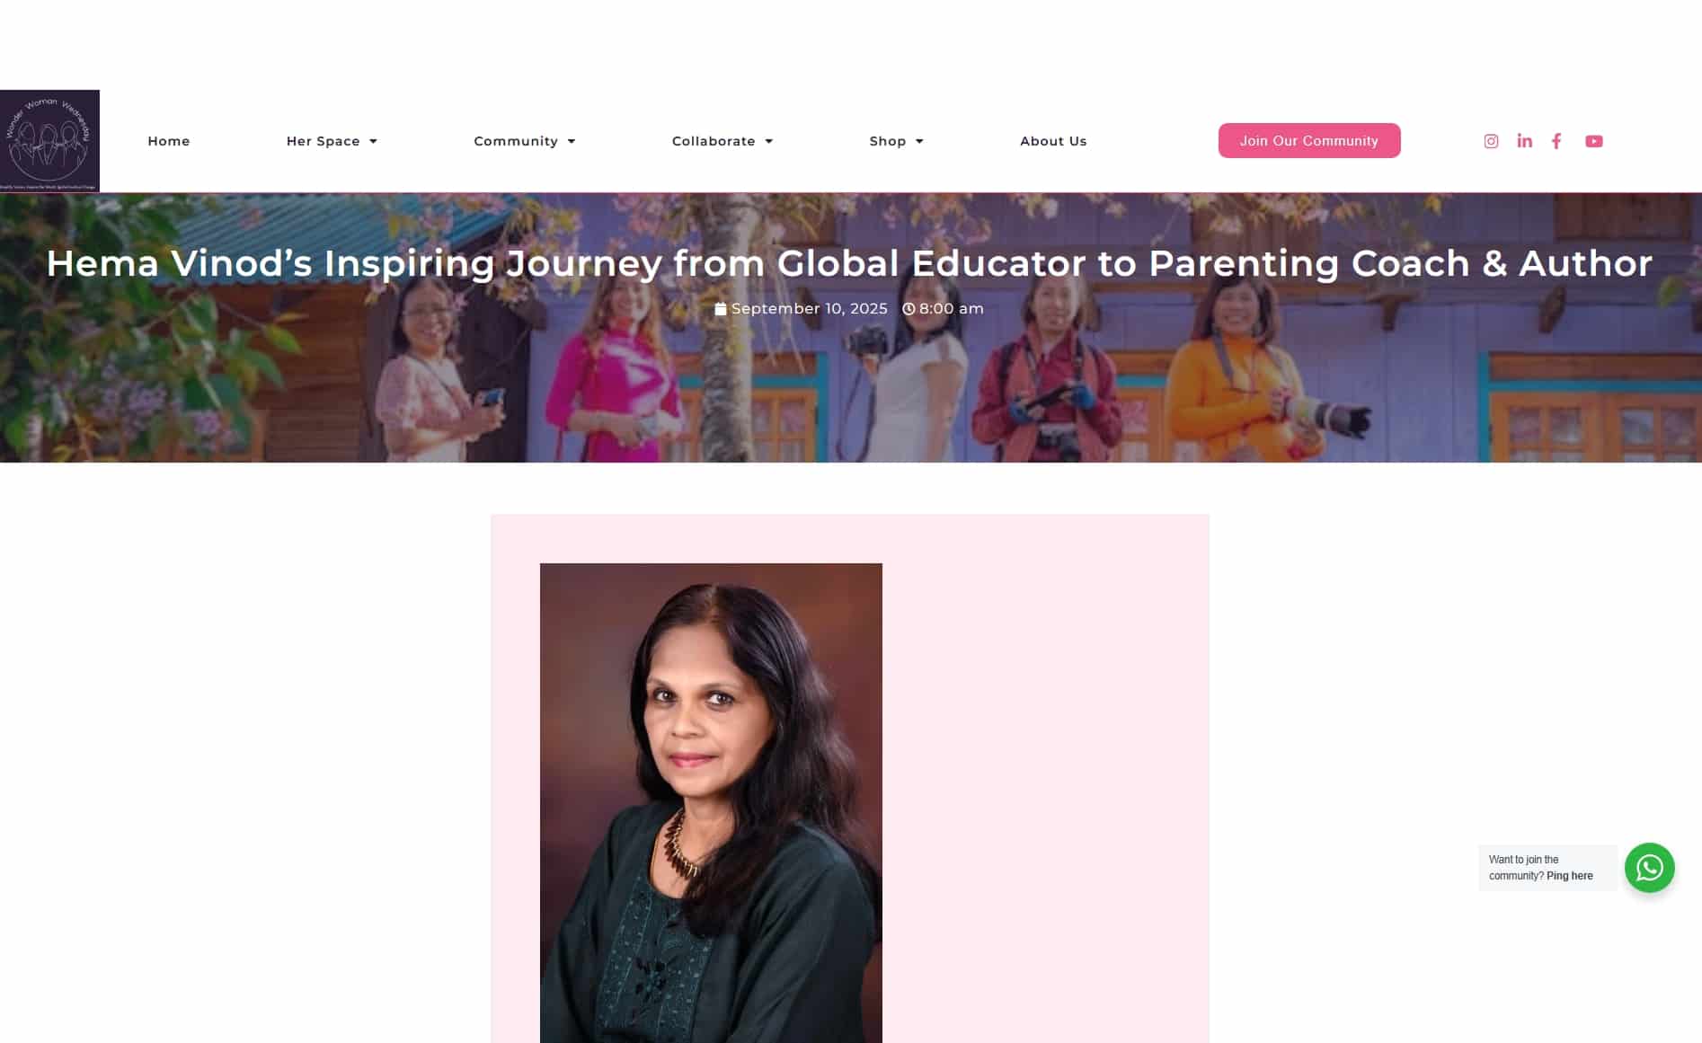This screenshot has height=1043, width=1702.
Task: Click the Join Our Community button
Action: [1309, 141]
